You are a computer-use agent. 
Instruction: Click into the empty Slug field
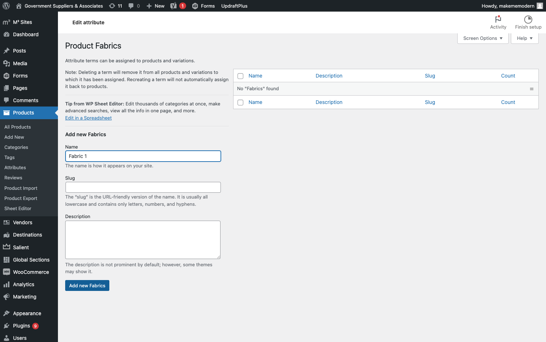point(143,187)
